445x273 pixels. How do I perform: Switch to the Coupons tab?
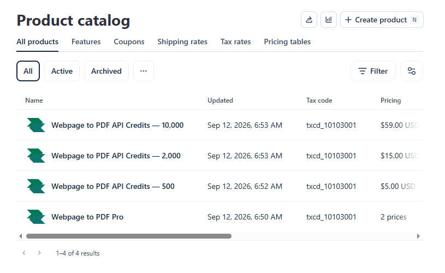tap(129, 41)
